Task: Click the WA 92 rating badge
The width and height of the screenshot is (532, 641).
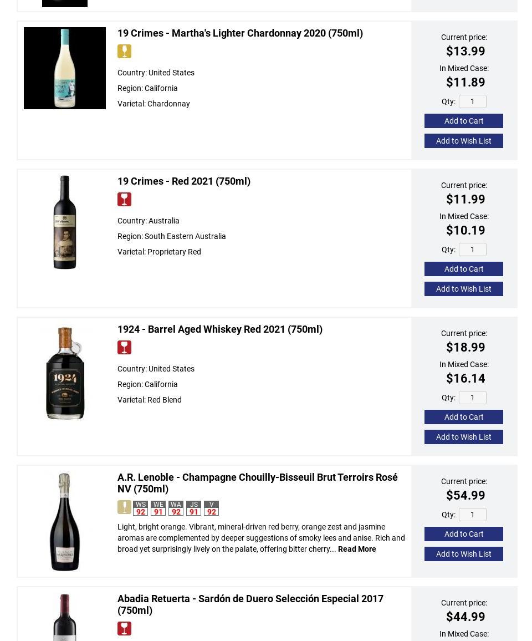Action: pyautogui.click(x=176, y=508)
